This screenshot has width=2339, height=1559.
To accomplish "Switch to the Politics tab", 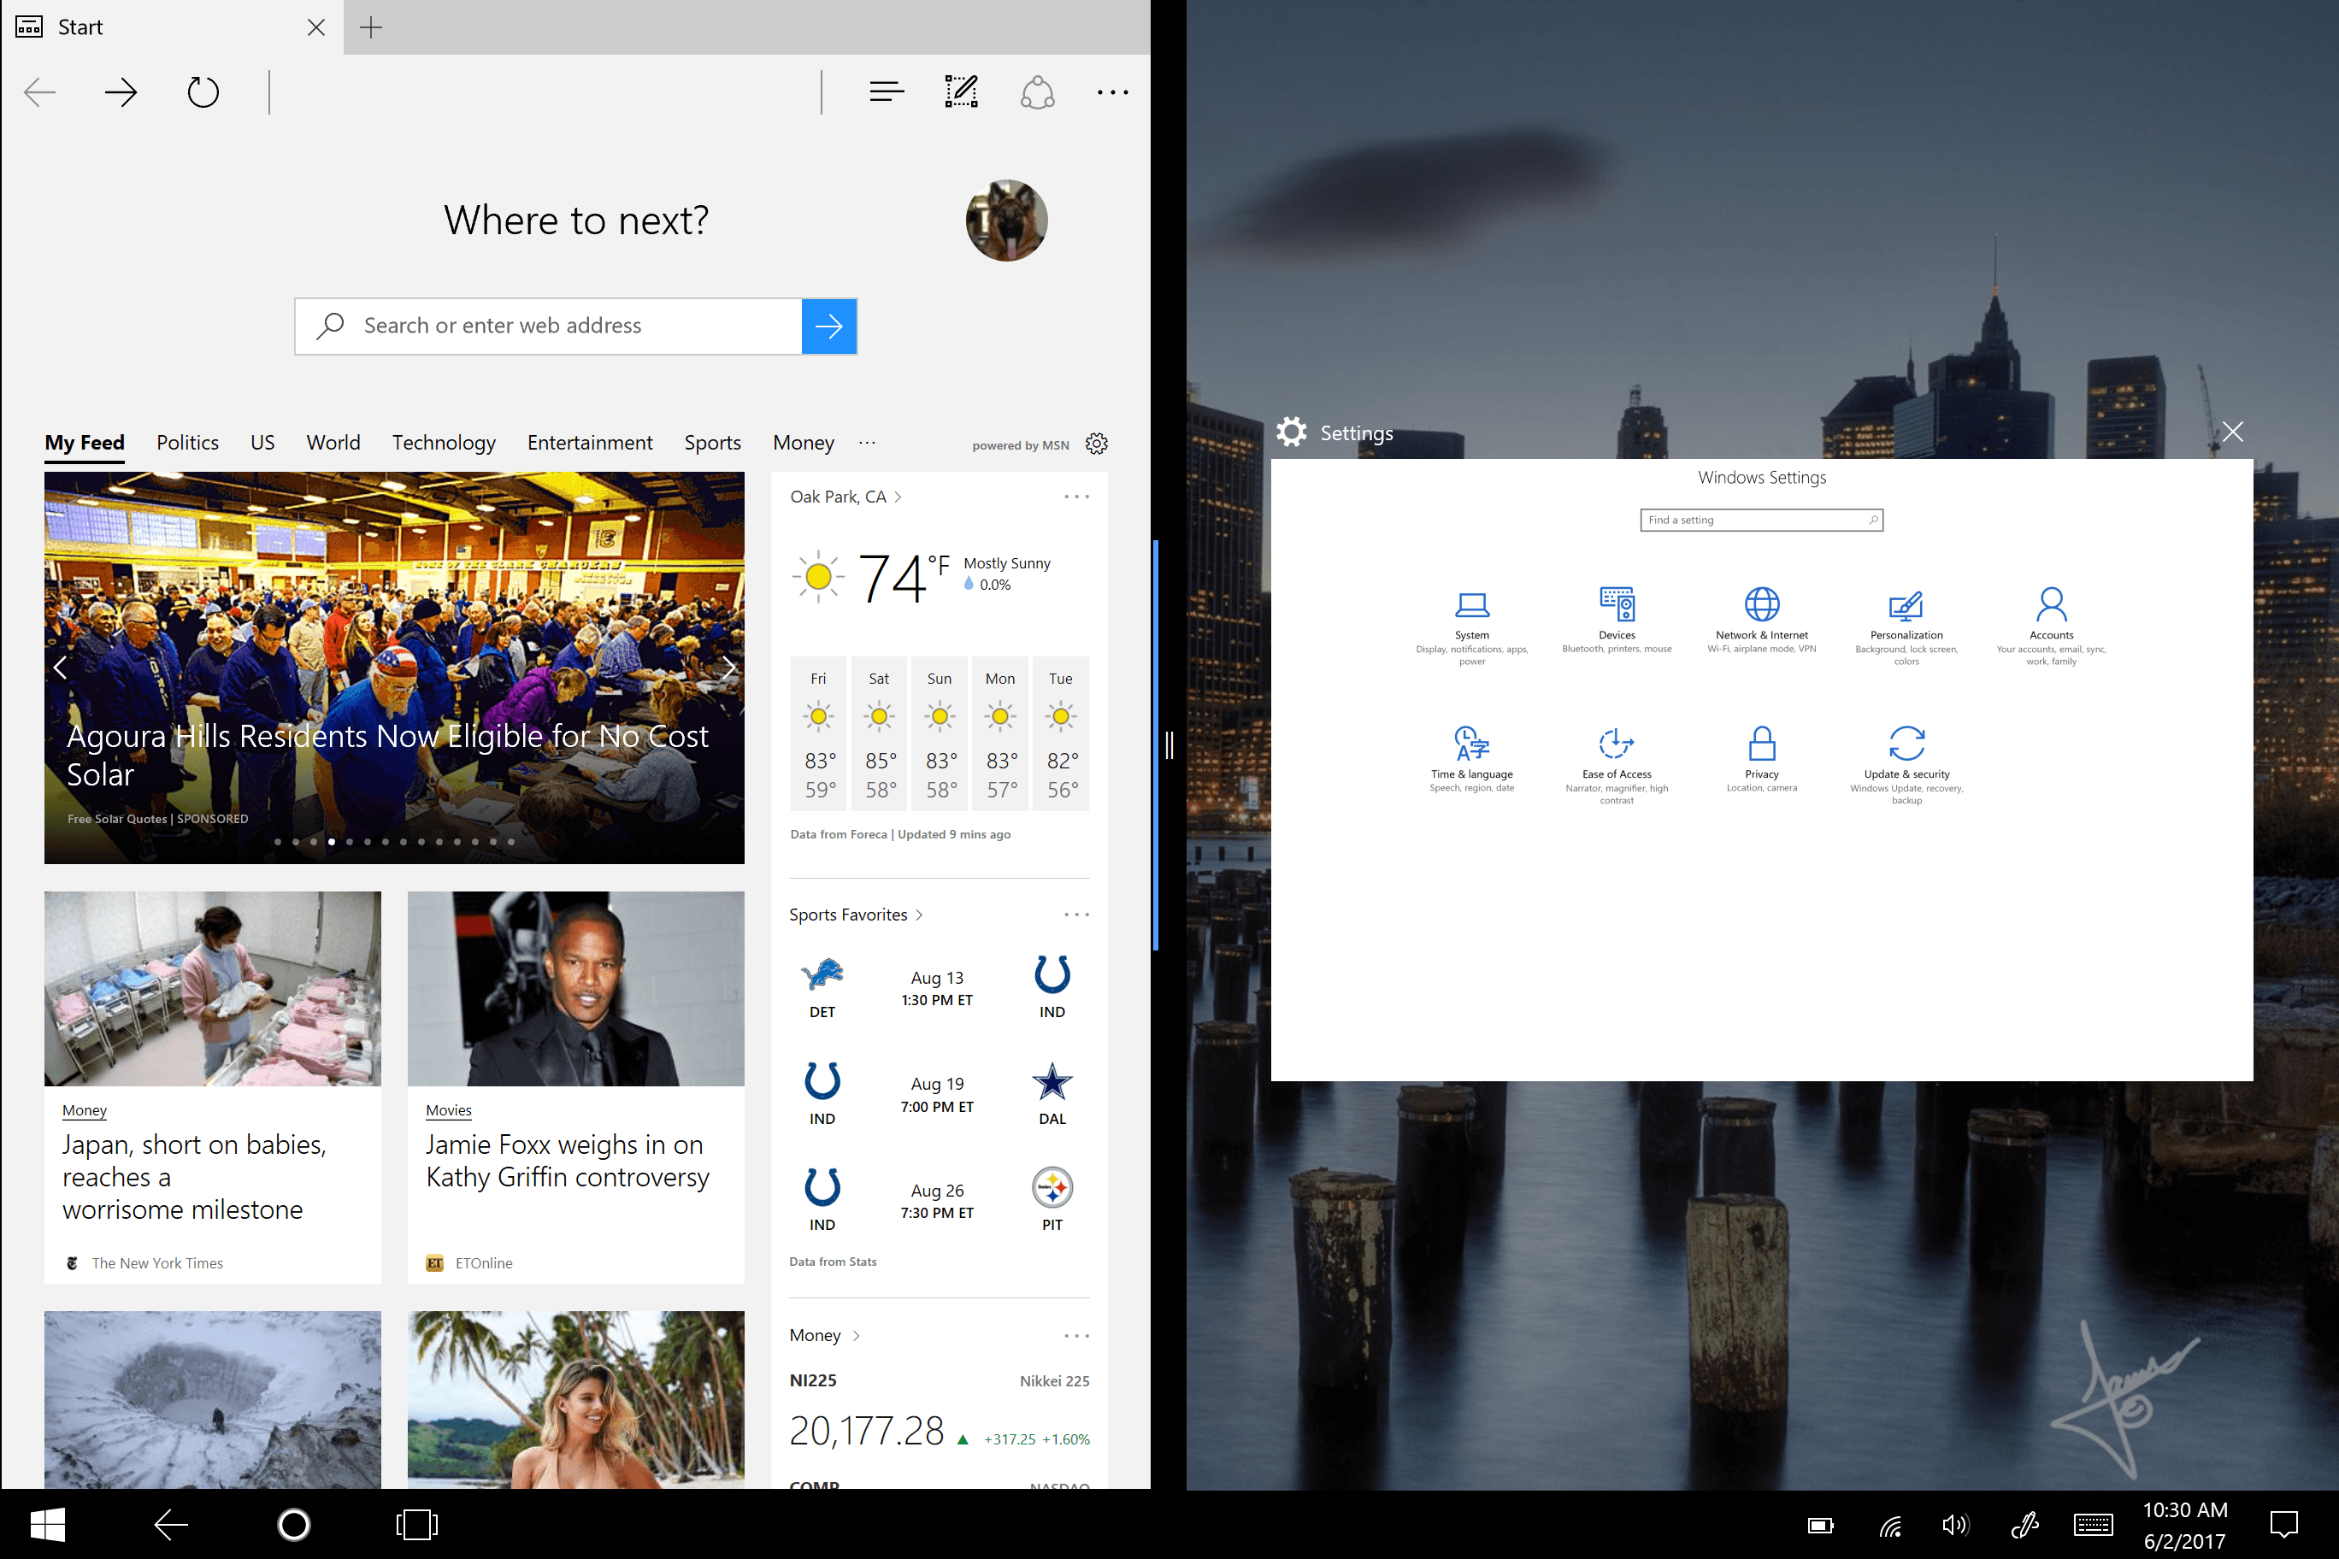I will (x=187, y=443).
